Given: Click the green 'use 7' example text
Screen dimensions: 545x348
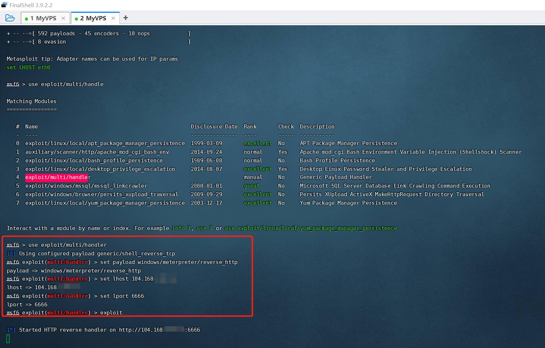Looking at the screenshot, I should point(204,228).
